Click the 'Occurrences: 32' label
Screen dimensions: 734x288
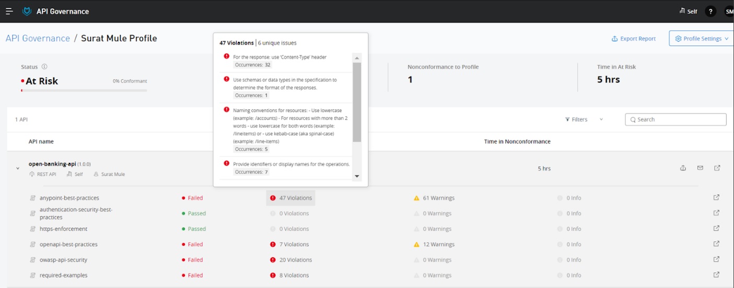click(253, 65)
